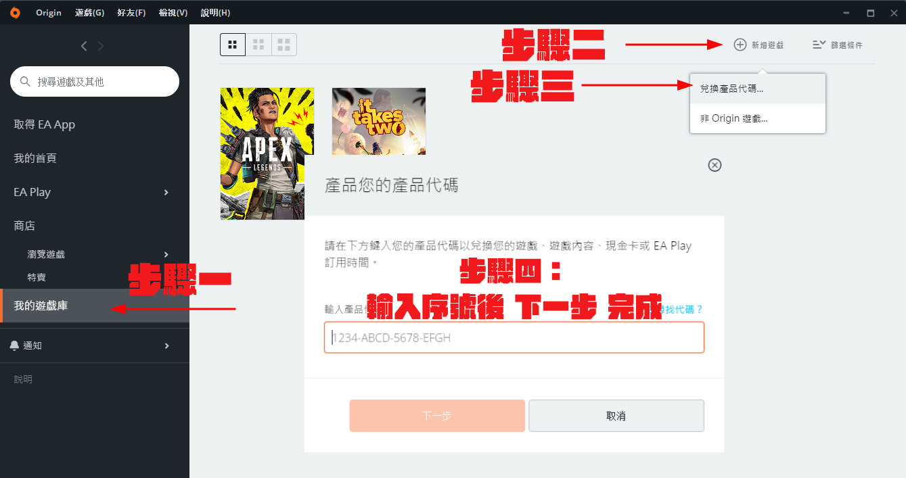Image resolution: width=906 pixels, height=478 pixels.
Task: Open the 遊戲(G) menu
Action: coord(90,13)
